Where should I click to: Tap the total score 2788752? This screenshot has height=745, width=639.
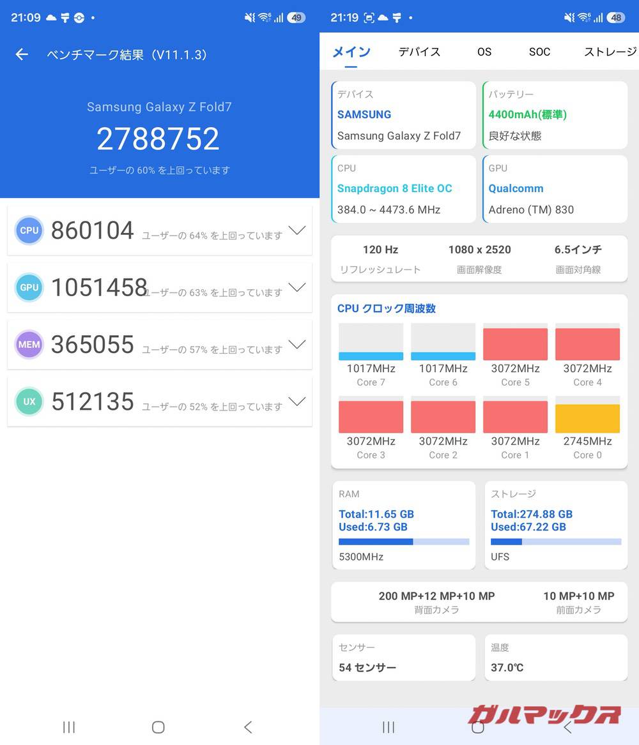click(x=158, y=139)
